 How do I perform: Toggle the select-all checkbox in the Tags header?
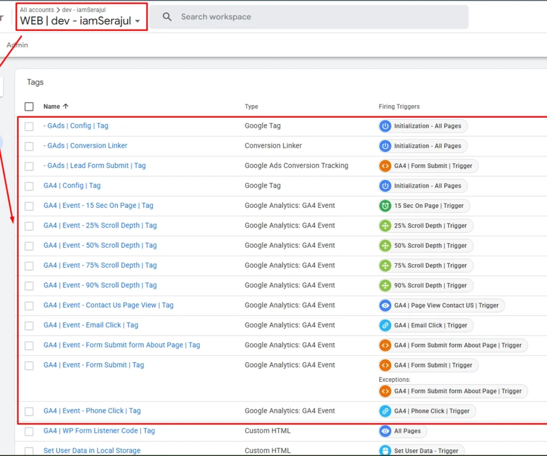click(x=29, y=106)
